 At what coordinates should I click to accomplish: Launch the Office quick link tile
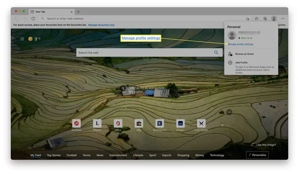coord(118,123)
